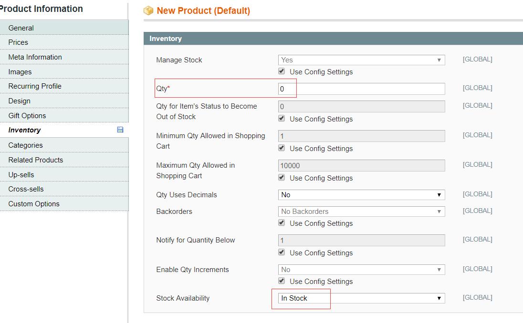Open the Manage Stock dropdown
The width and height of the screenshot is (523, 323).
pyautogui.click(x=361, y=60)
